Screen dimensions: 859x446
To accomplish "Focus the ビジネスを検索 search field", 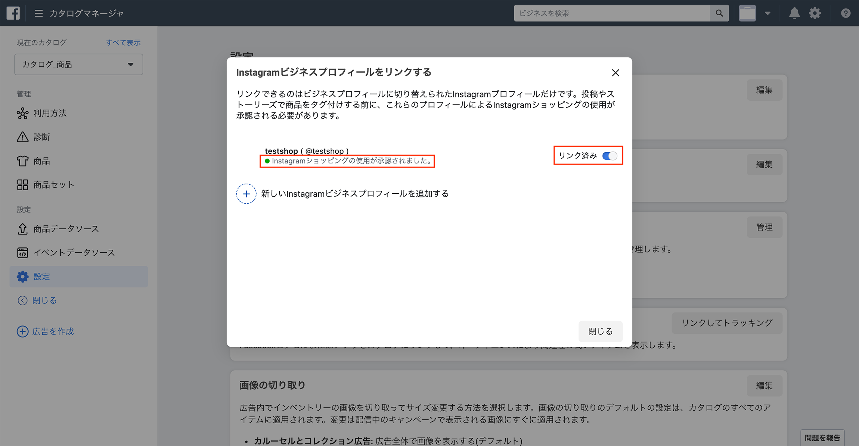I will point(612,13).
